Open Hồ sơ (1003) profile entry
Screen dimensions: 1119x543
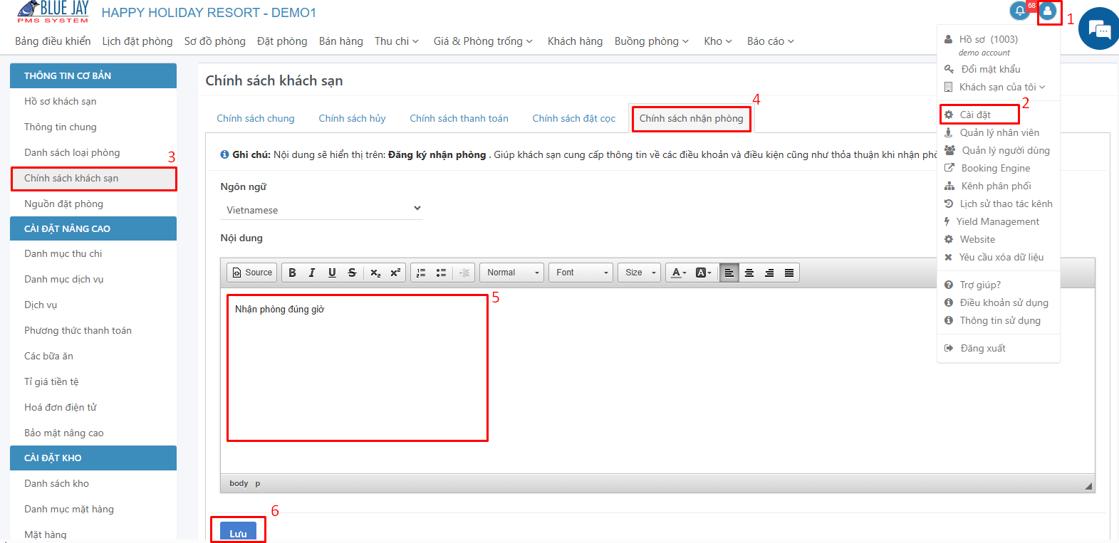pyautogui.click(x=988, y=39)
